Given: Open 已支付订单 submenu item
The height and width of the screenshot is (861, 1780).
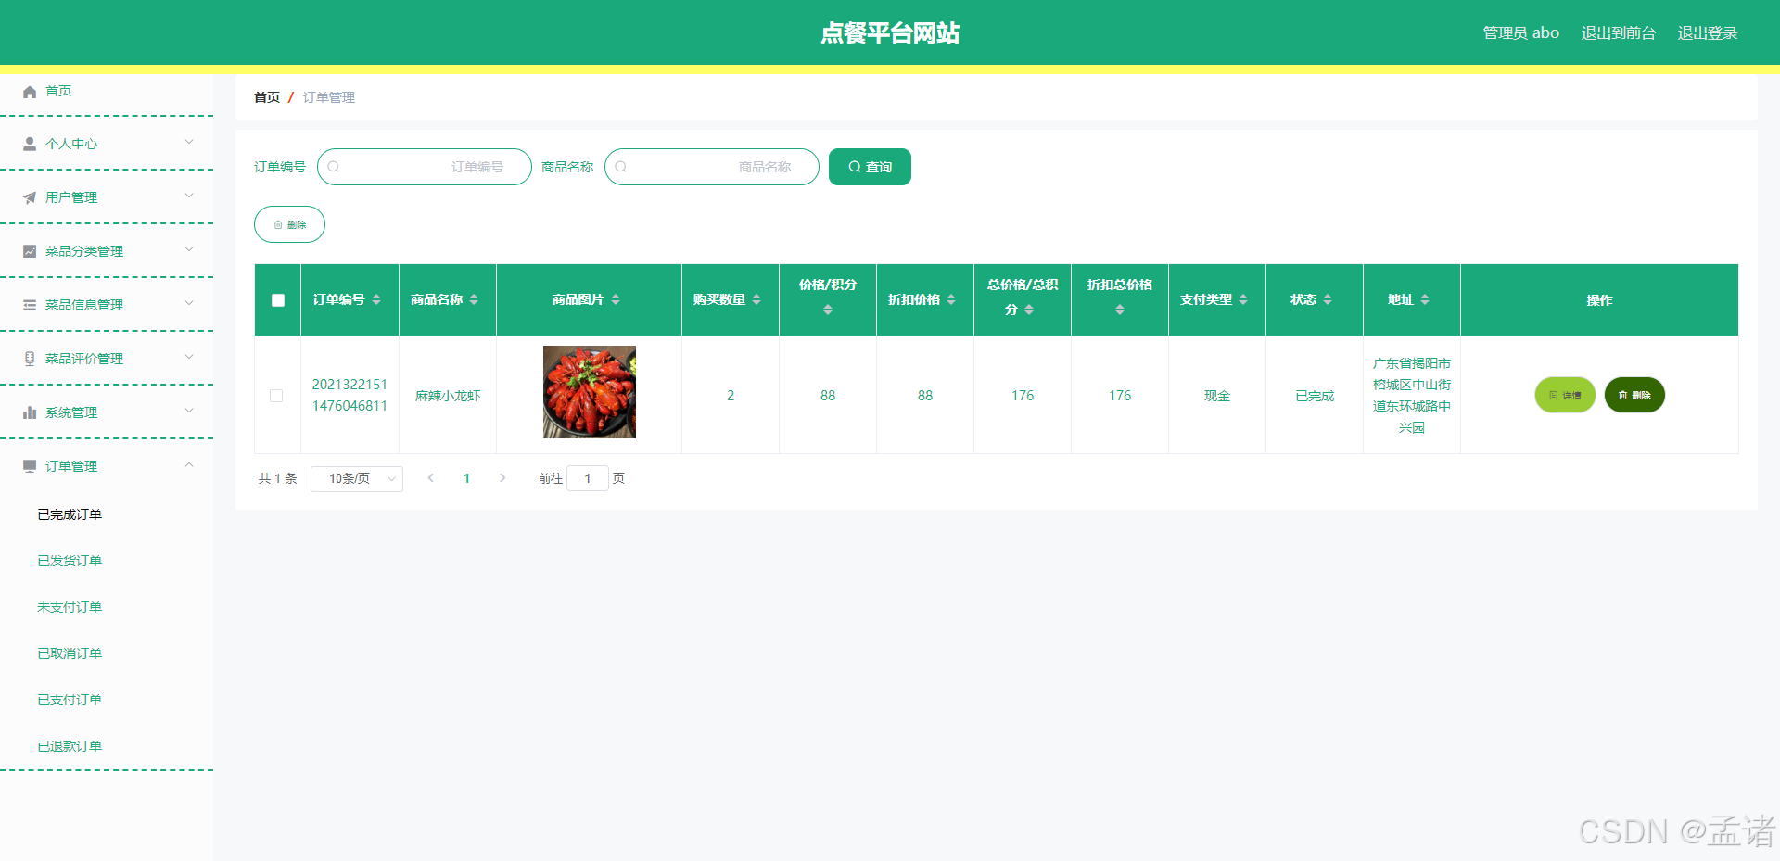Looking at the screenshot, I should 70,700.
